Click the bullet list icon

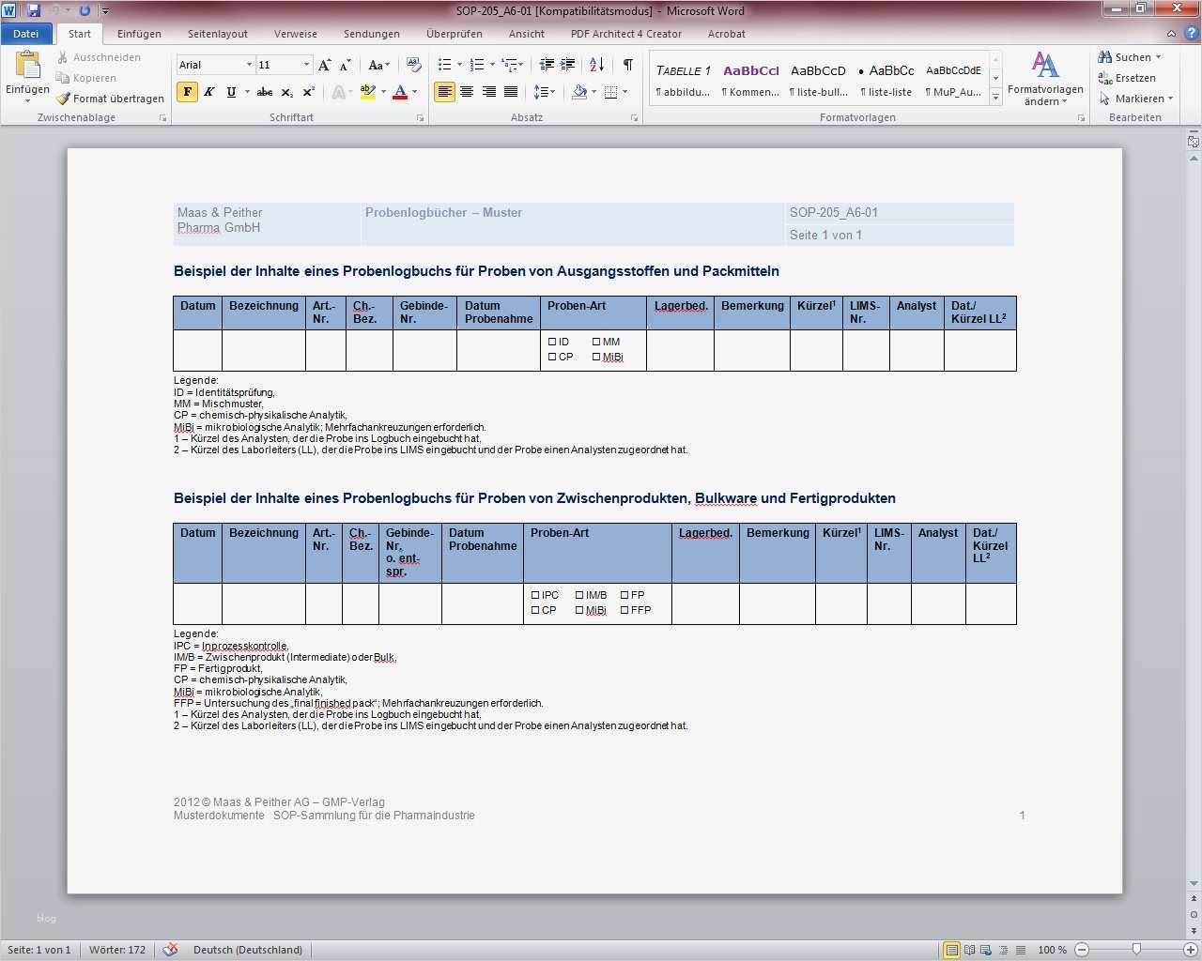coord(444,65)
